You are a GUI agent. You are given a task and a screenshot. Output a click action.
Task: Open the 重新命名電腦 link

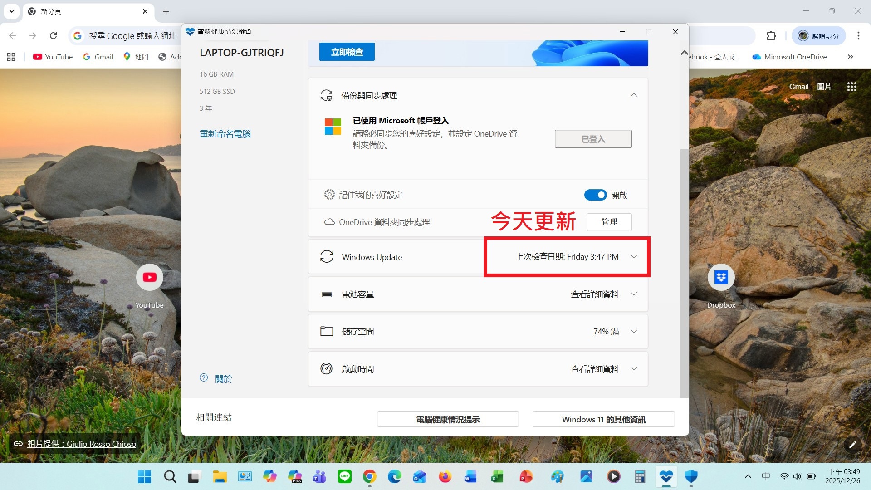click(x=225, y=133)
